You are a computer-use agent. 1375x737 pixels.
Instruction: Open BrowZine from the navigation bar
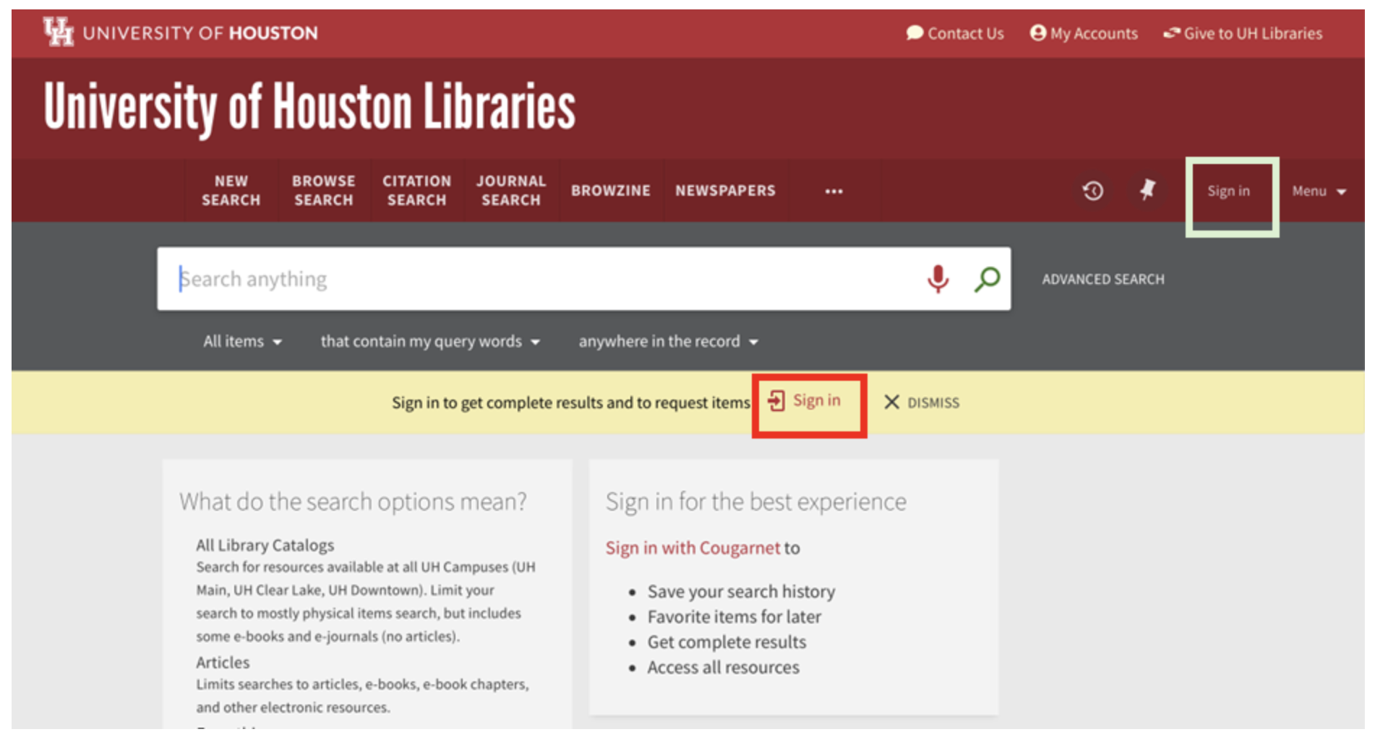[x=611, y=191]
